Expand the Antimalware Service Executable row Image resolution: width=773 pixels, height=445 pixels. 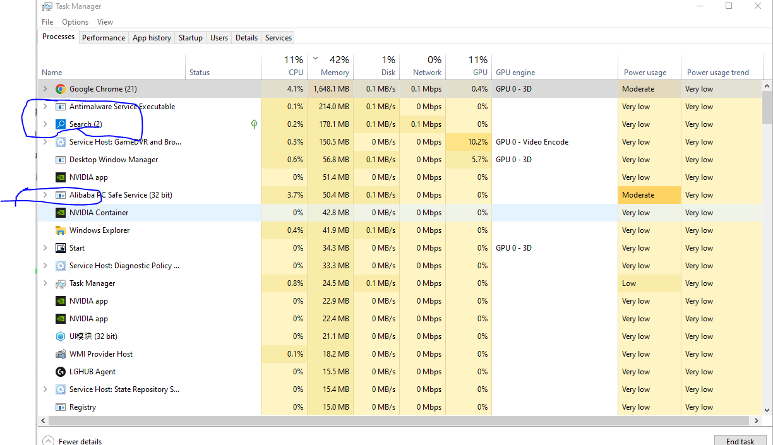tap(45, 107)
